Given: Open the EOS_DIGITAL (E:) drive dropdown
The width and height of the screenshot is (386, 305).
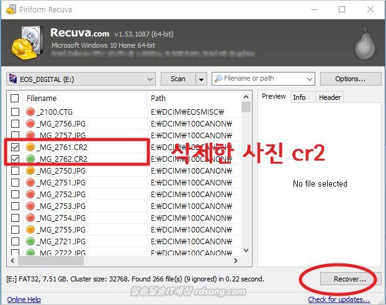Looking at the screenshot, I should [x=81, y=79].
